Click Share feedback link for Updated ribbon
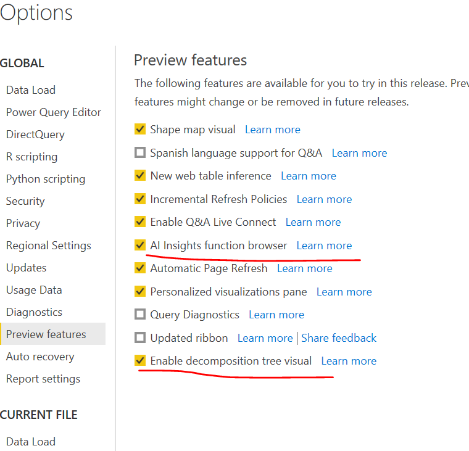 [339, 338]
